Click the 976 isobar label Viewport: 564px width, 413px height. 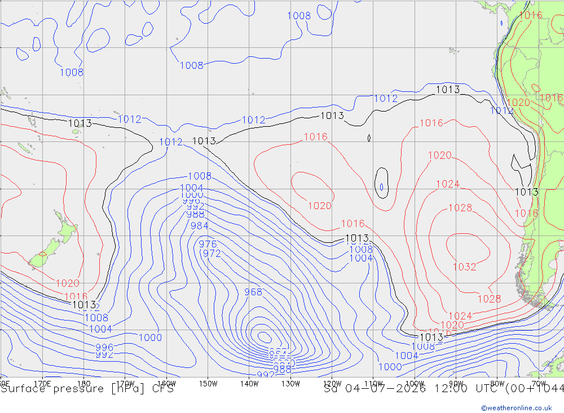(208, 244)
